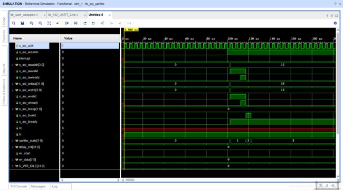Click the Search magnifier icon in waveform toolbar
The image size is (343, 190).
(14, 23)
